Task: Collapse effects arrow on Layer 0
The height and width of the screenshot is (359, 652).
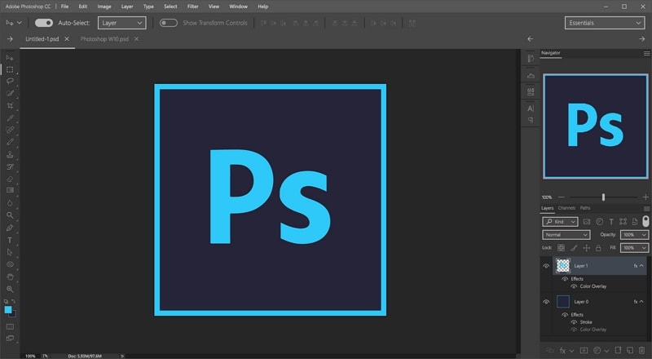Action: tap(641, 302)
